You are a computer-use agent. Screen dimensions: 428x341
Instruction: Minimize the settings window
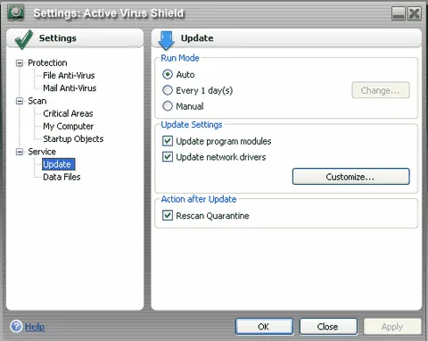[399, 13]
